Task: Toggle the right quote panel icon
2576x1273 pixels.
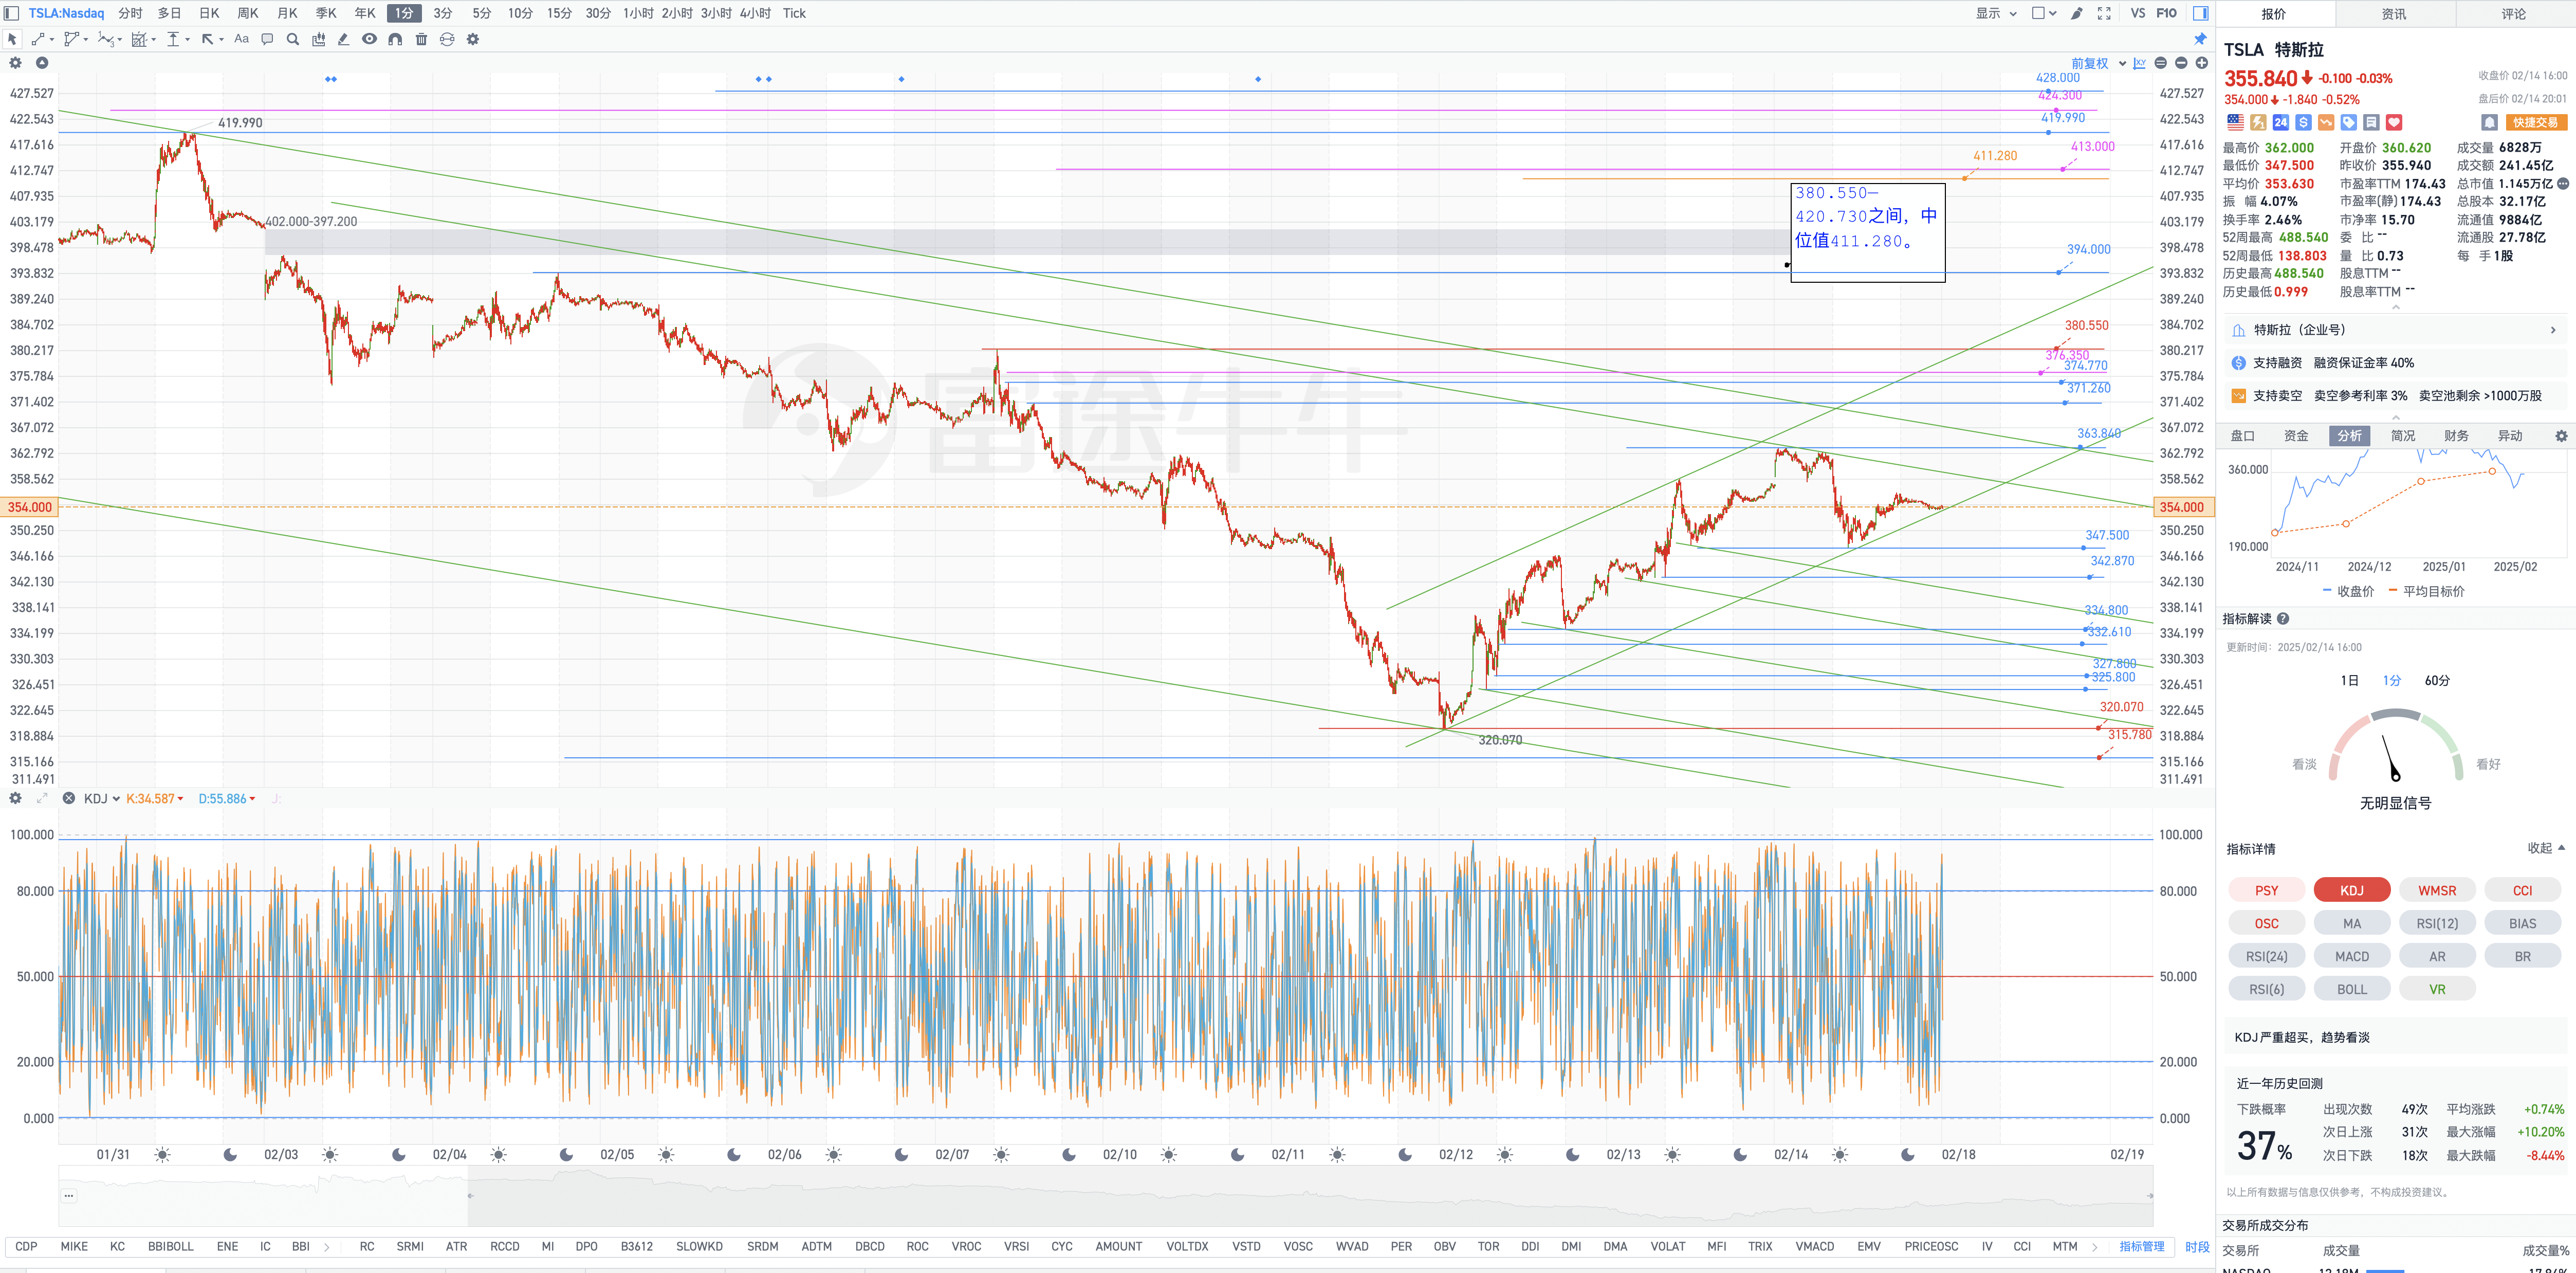Action: point(2201,13)
